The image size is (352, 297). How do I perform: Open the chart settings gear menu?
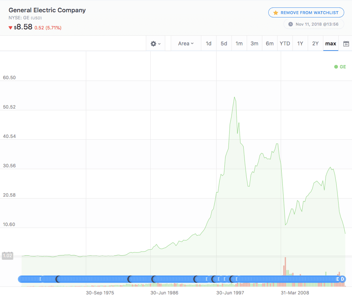[156, 43]
